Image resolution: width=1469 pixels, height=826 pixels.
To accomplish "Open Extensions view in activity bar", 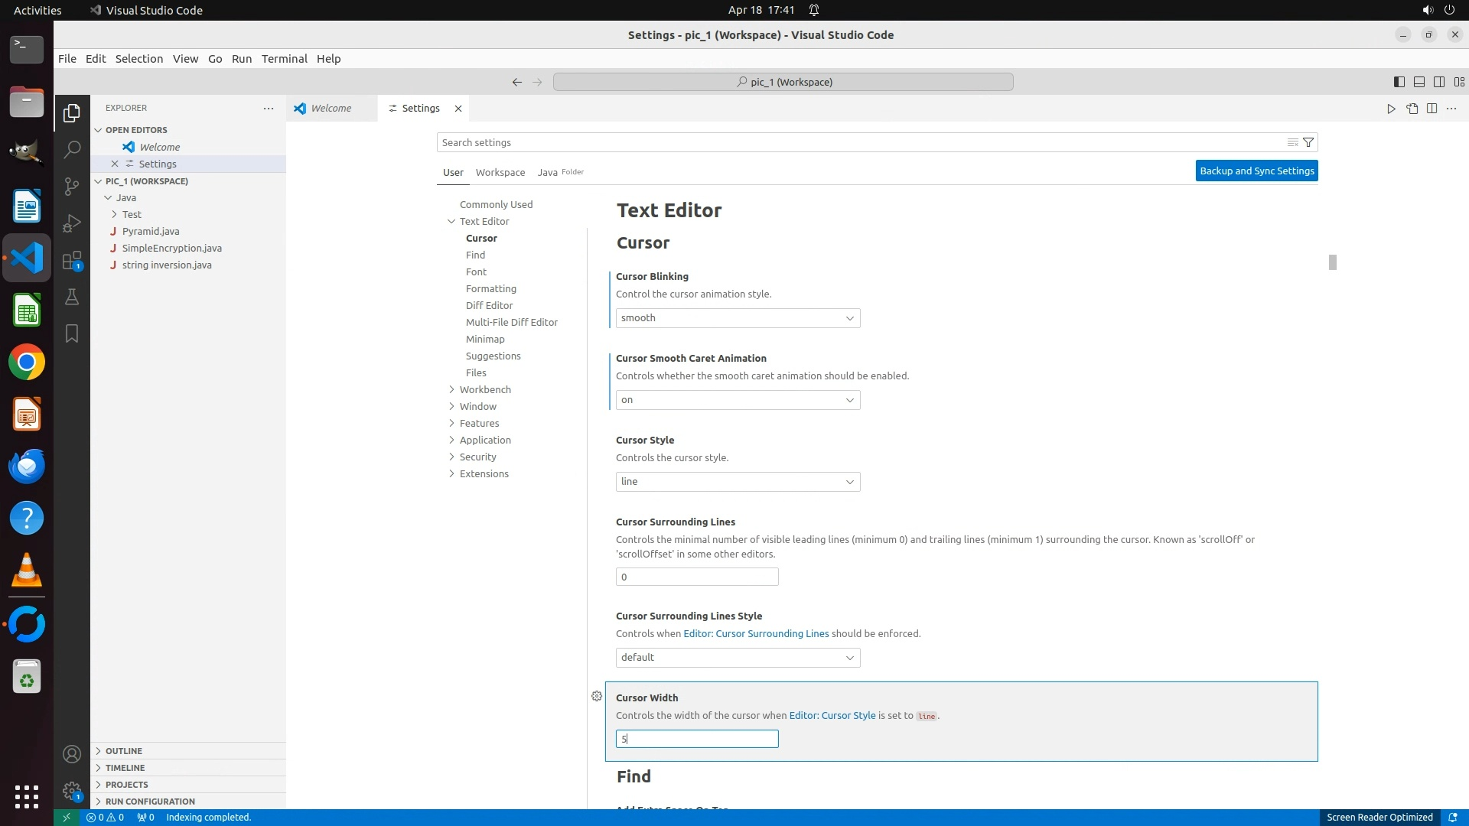I will tap(72, 260).
